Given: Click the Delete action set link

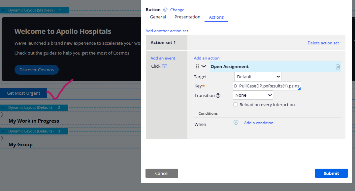Looking at the screenshot, I should point(323,43).
